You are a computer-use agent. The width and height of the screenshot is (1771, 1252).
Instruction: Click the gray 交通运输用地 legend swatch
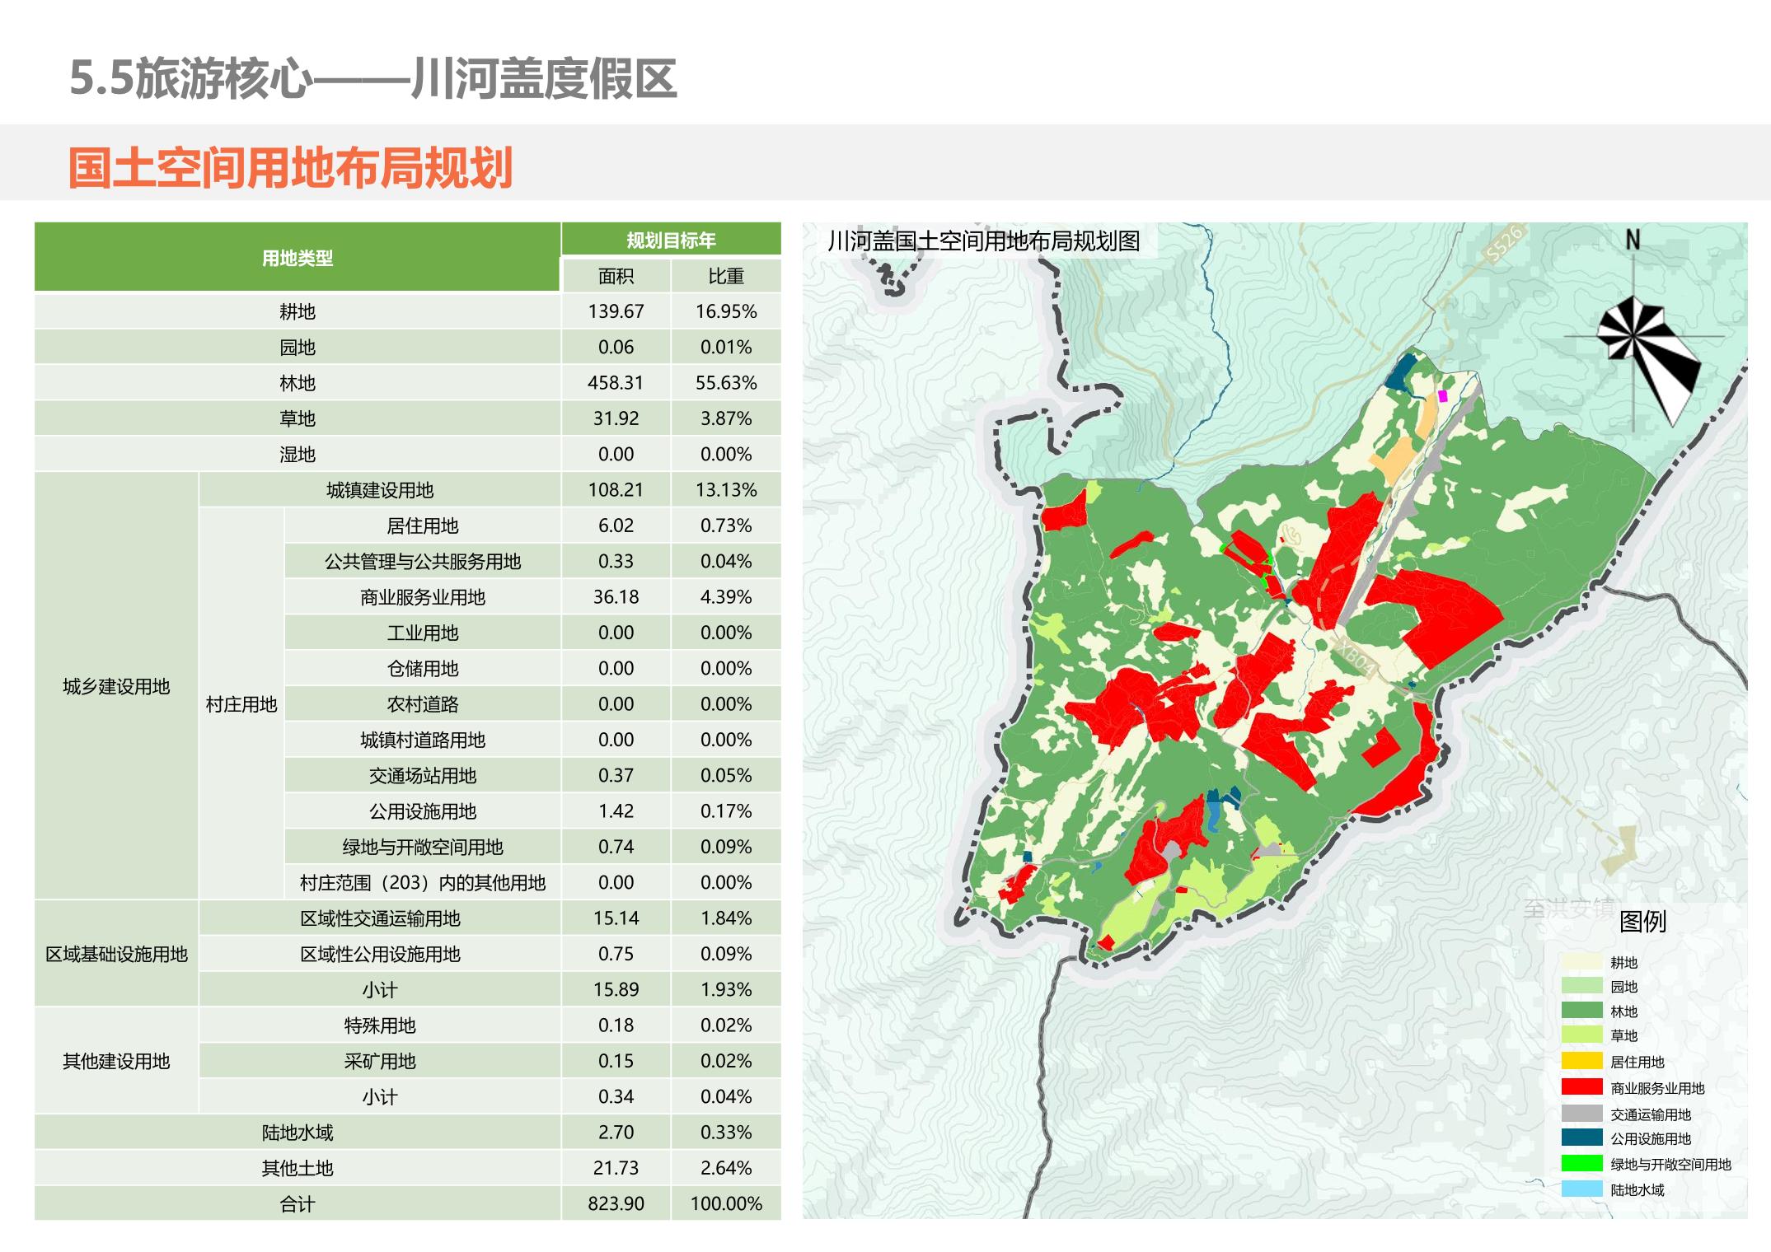1581,1114
